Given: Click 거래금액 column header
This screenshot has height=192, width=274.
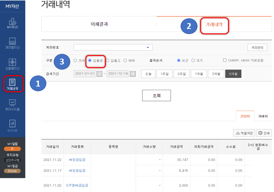Looking at the screenshot, I should coord(176,147).
